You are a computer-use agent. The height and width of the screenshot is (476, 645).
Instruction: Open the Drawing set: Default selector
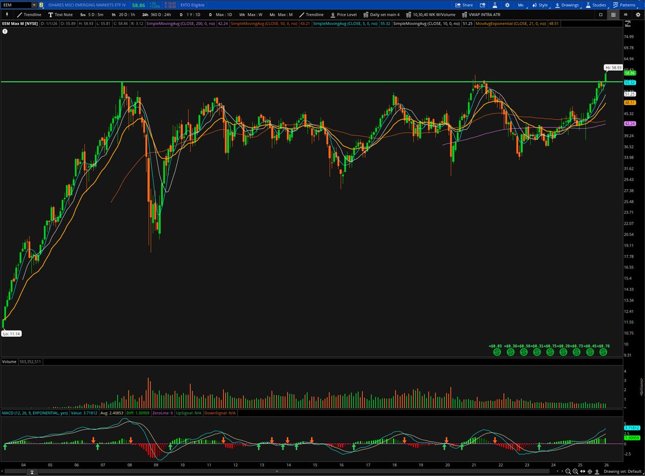click(623, 471)
